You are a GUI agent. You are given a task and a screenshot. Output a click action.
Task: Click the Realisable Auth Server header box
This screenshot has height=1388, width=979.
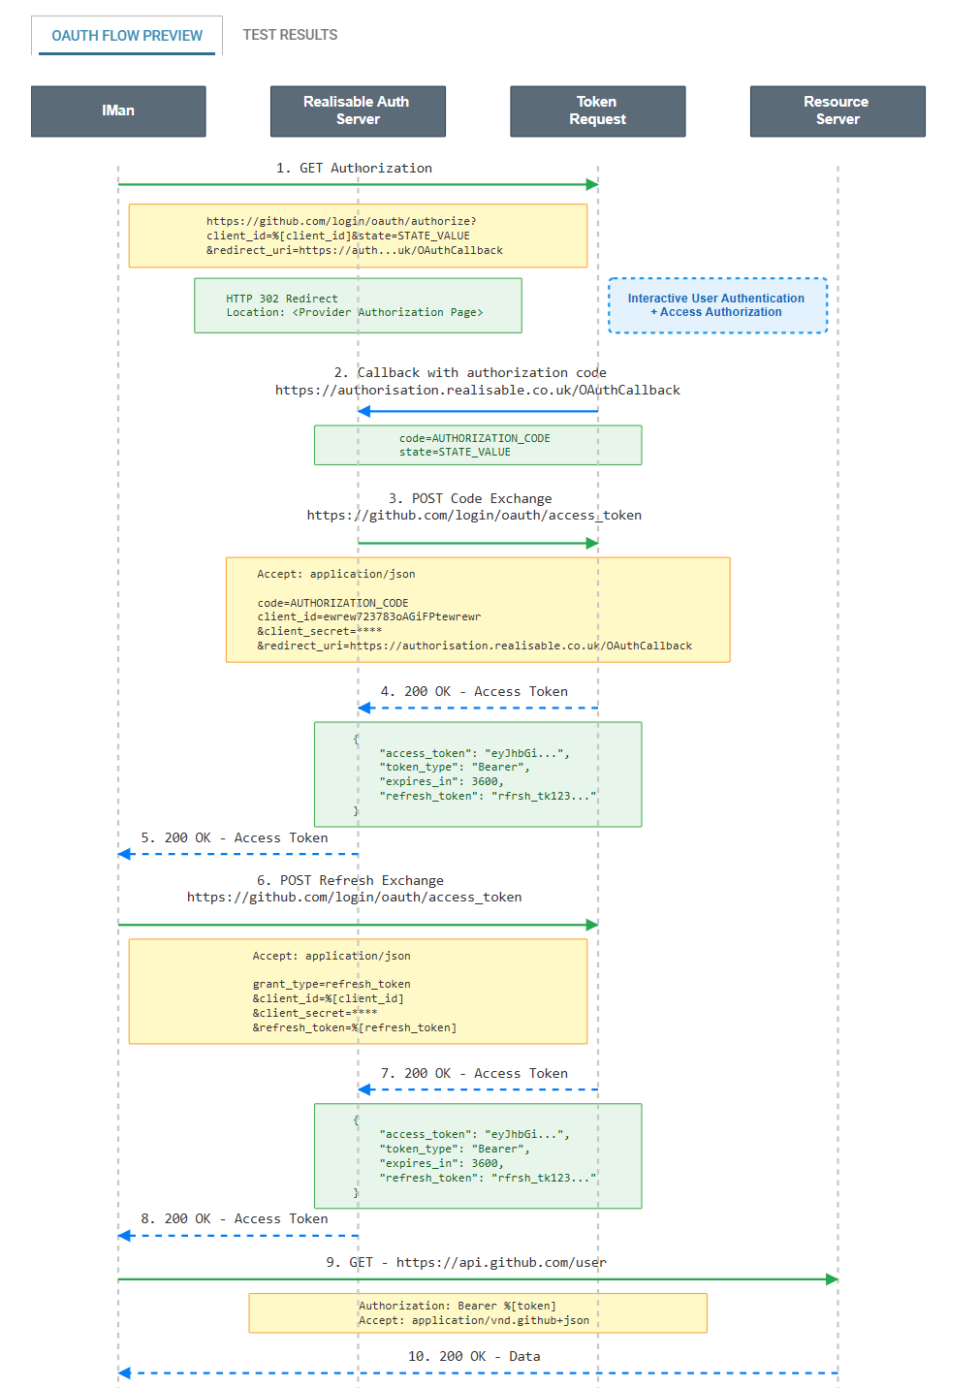click(x=358, y=110)
